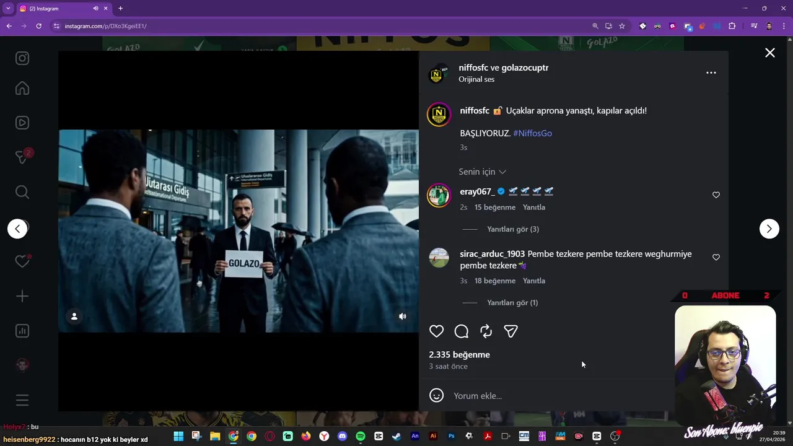Go to next post arrow
This screenshot has height=446, width=793.
(x=769, y=229)
